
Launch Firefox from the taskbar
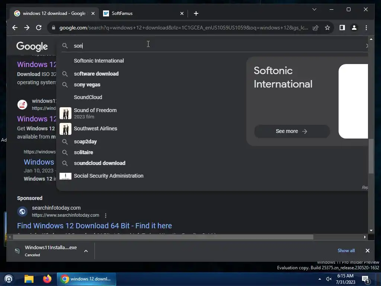pos(47,279)
